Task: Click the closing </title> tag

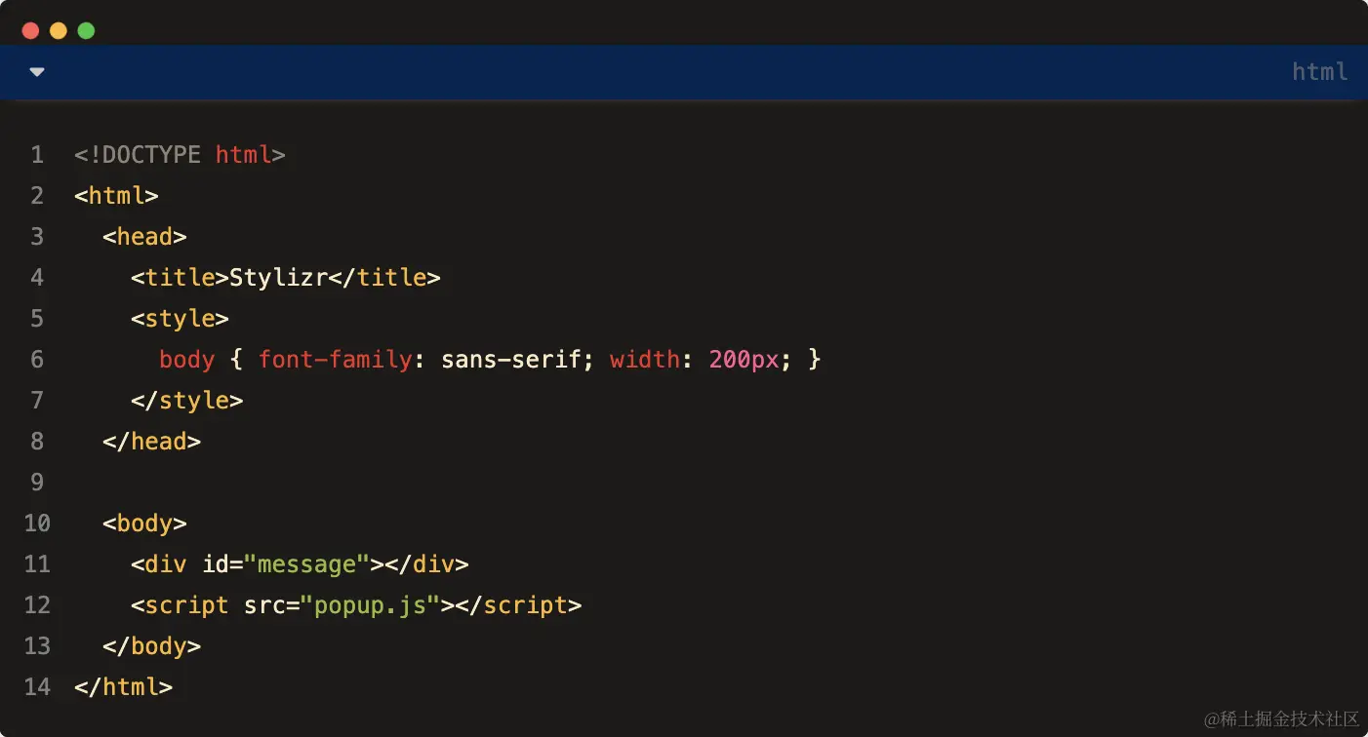Action: [384, 277]
